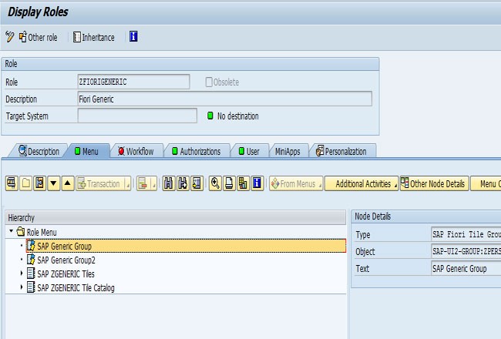Screen dimensions: 501x339
Task: Select the third menu toolbar icon after folder
Action: click(39, 183)
